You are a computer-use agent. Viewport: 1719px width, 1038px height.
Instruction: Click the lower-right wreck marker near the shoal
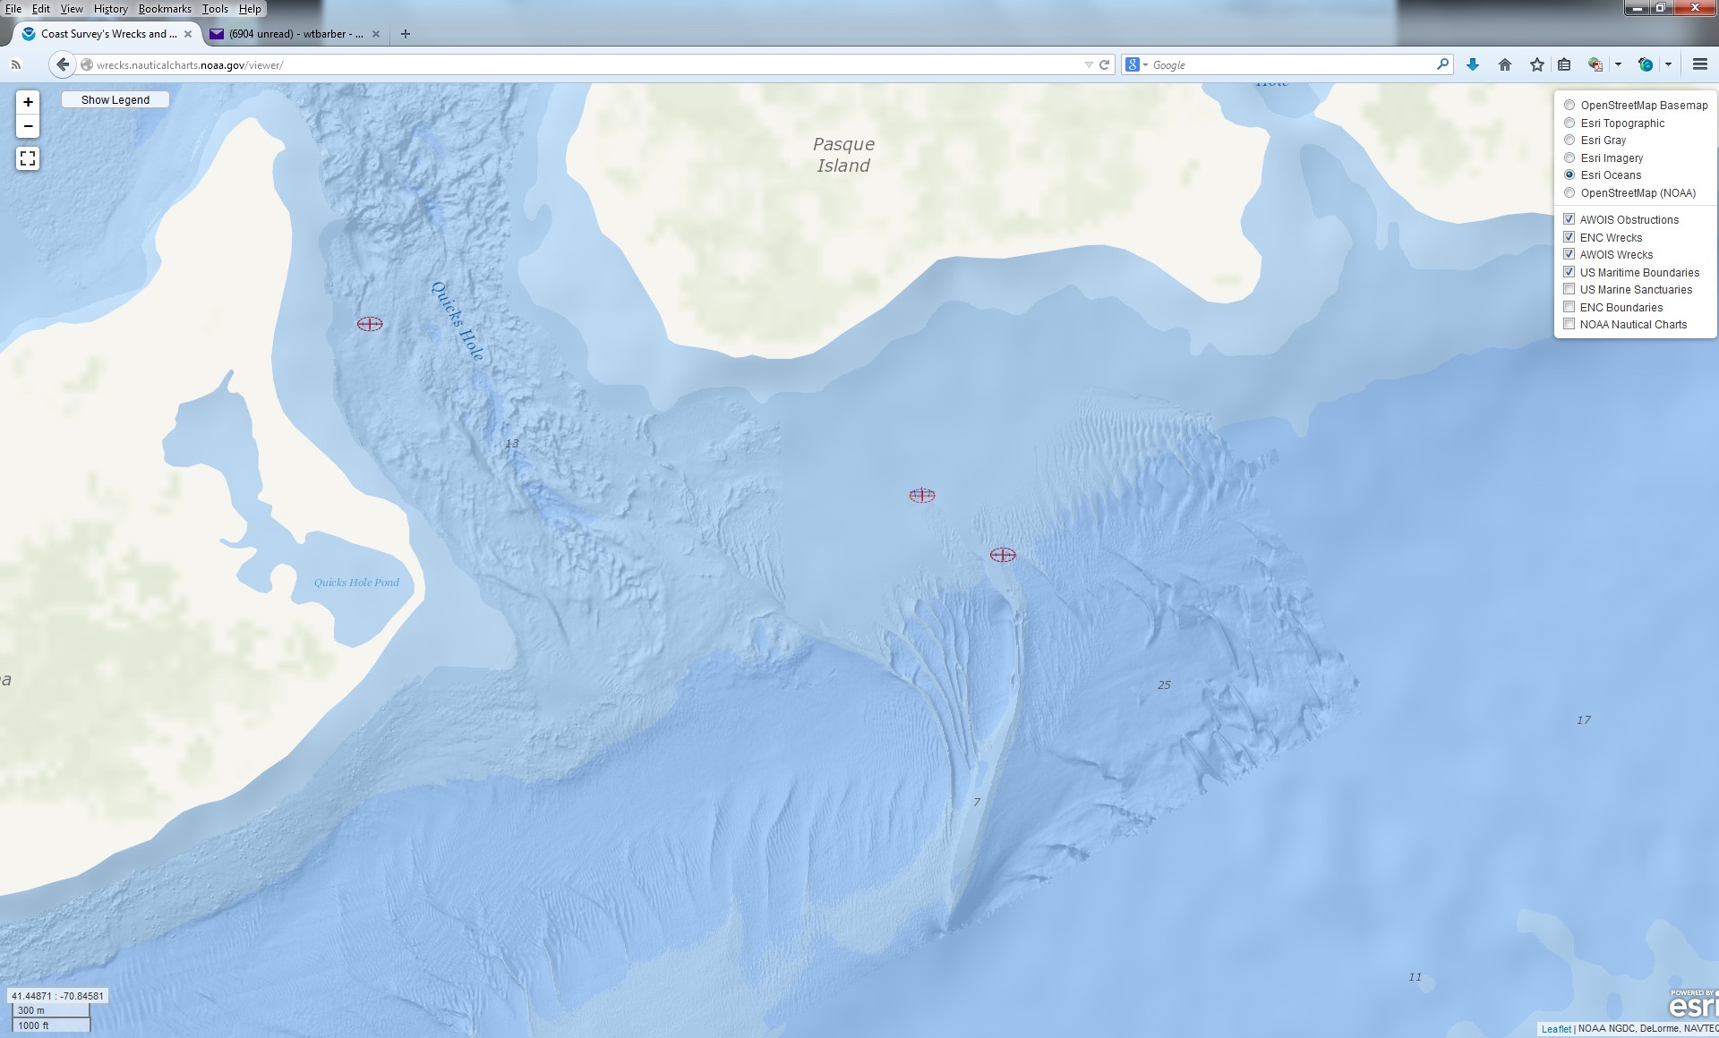[x=1003, y=555]
